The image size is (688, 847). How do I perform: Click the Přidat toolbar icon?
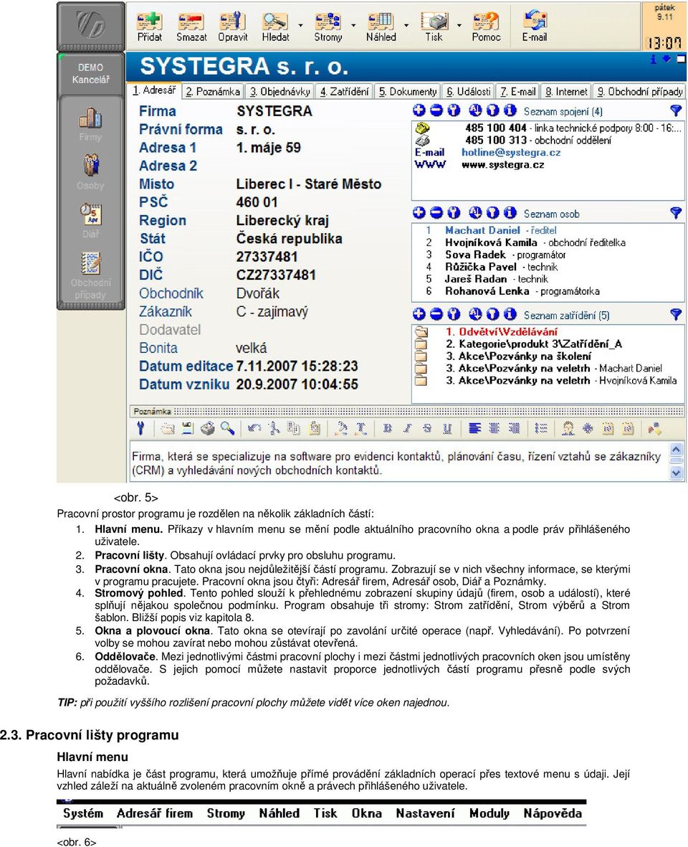point(150,27)
